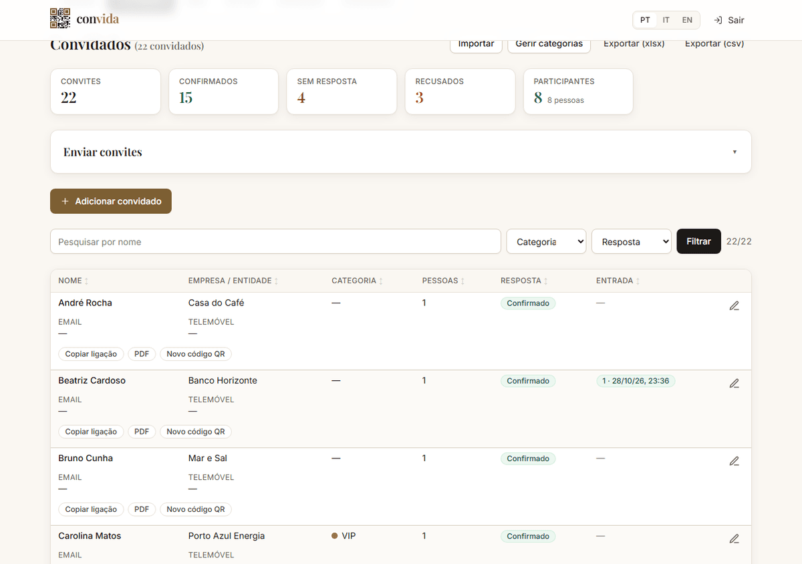The image size is (802, 564).
Task: Edit Bruno Cunha with pencil icon
Action: tap(734, 461)
